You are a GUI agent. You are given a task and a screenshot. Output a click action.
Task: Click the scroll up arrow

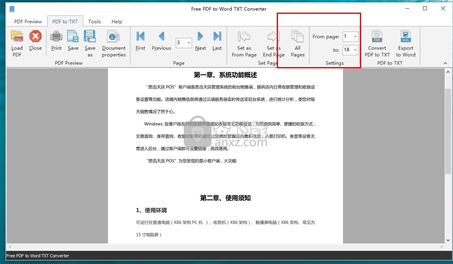tap(448, 72)
